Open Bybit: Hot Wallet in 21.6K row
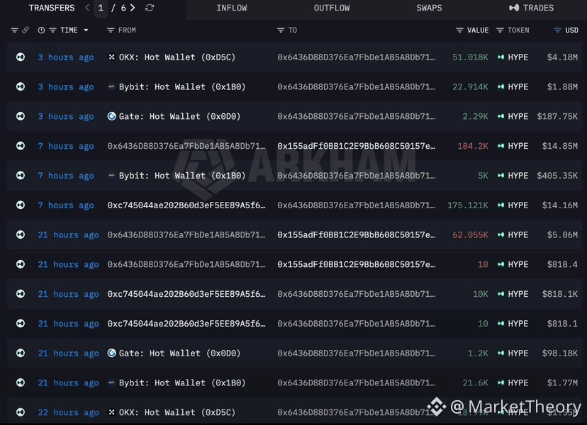This screenshot has width=587, height=425. tap(182, 382)
